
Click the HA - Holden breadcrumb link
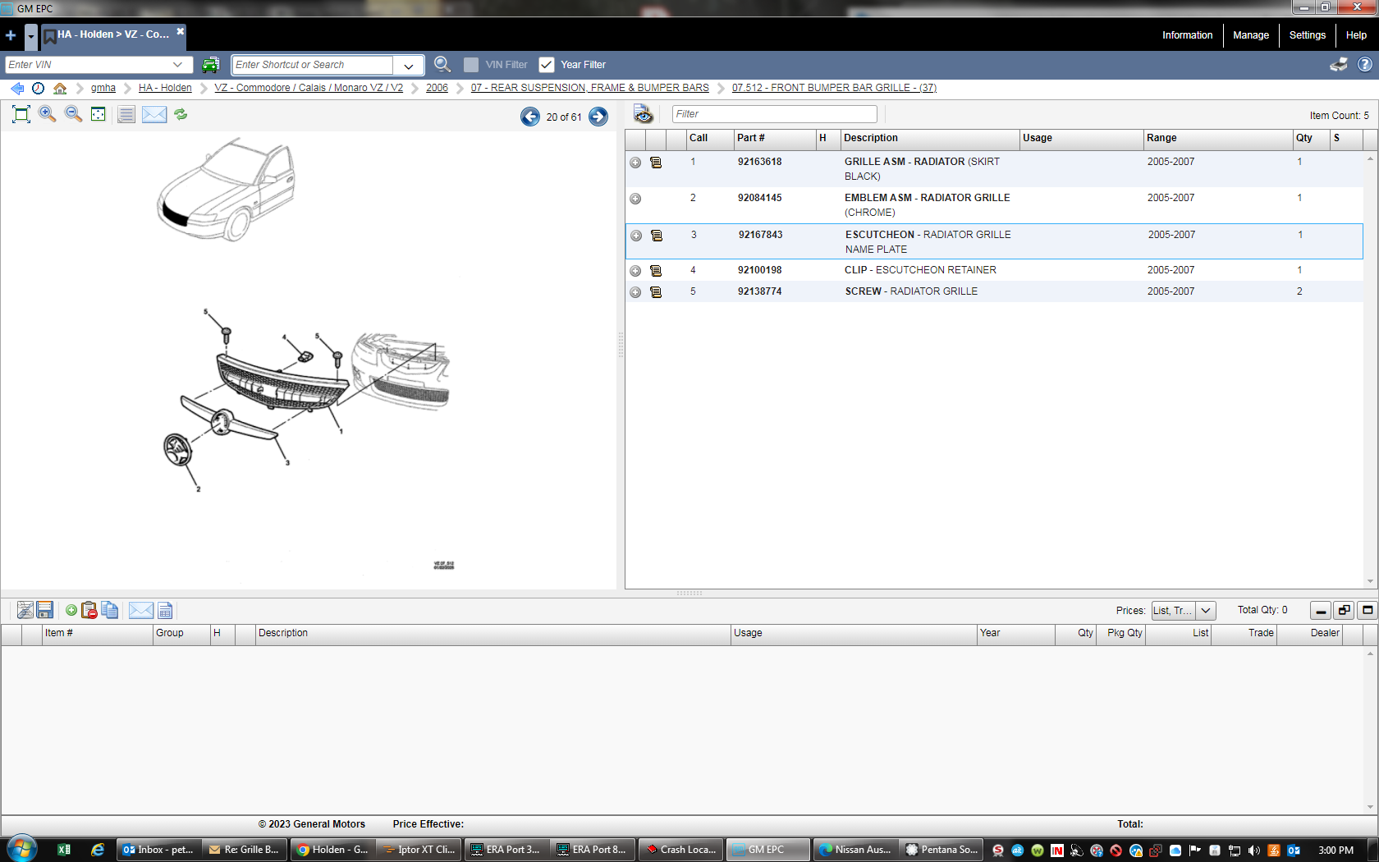pos(165,88)
